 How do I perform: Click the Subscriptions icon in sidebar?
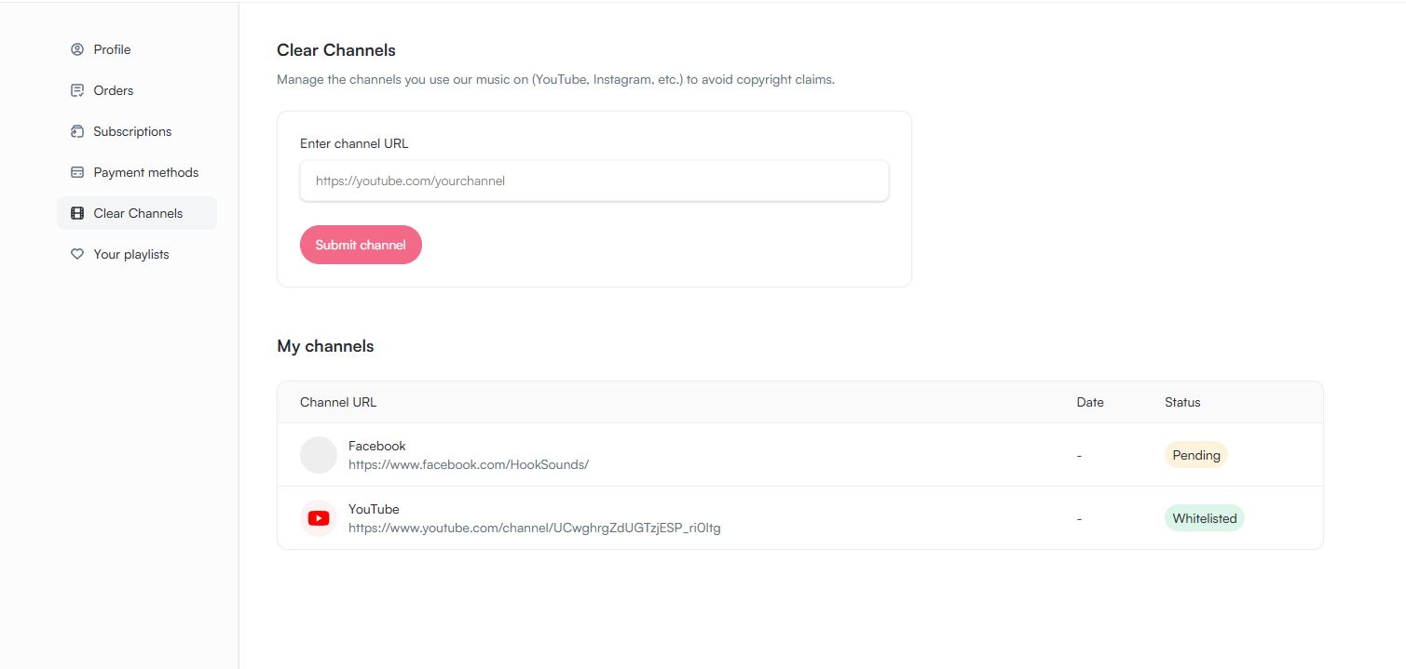77,131
